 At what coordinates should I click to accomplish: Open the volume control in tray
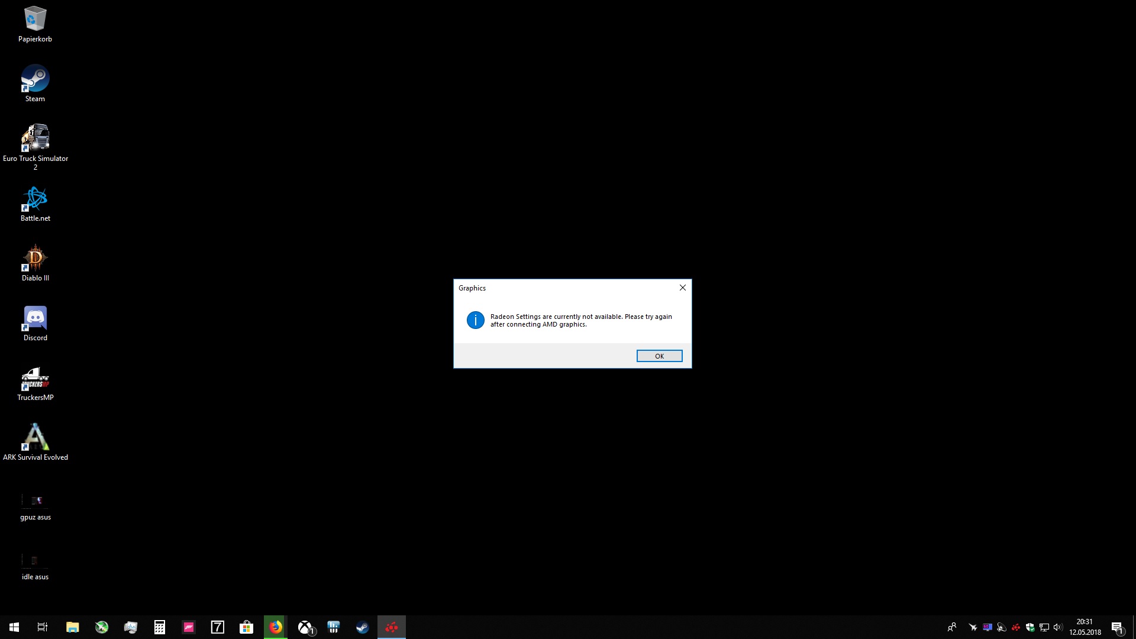click(x=1058, y=627)
